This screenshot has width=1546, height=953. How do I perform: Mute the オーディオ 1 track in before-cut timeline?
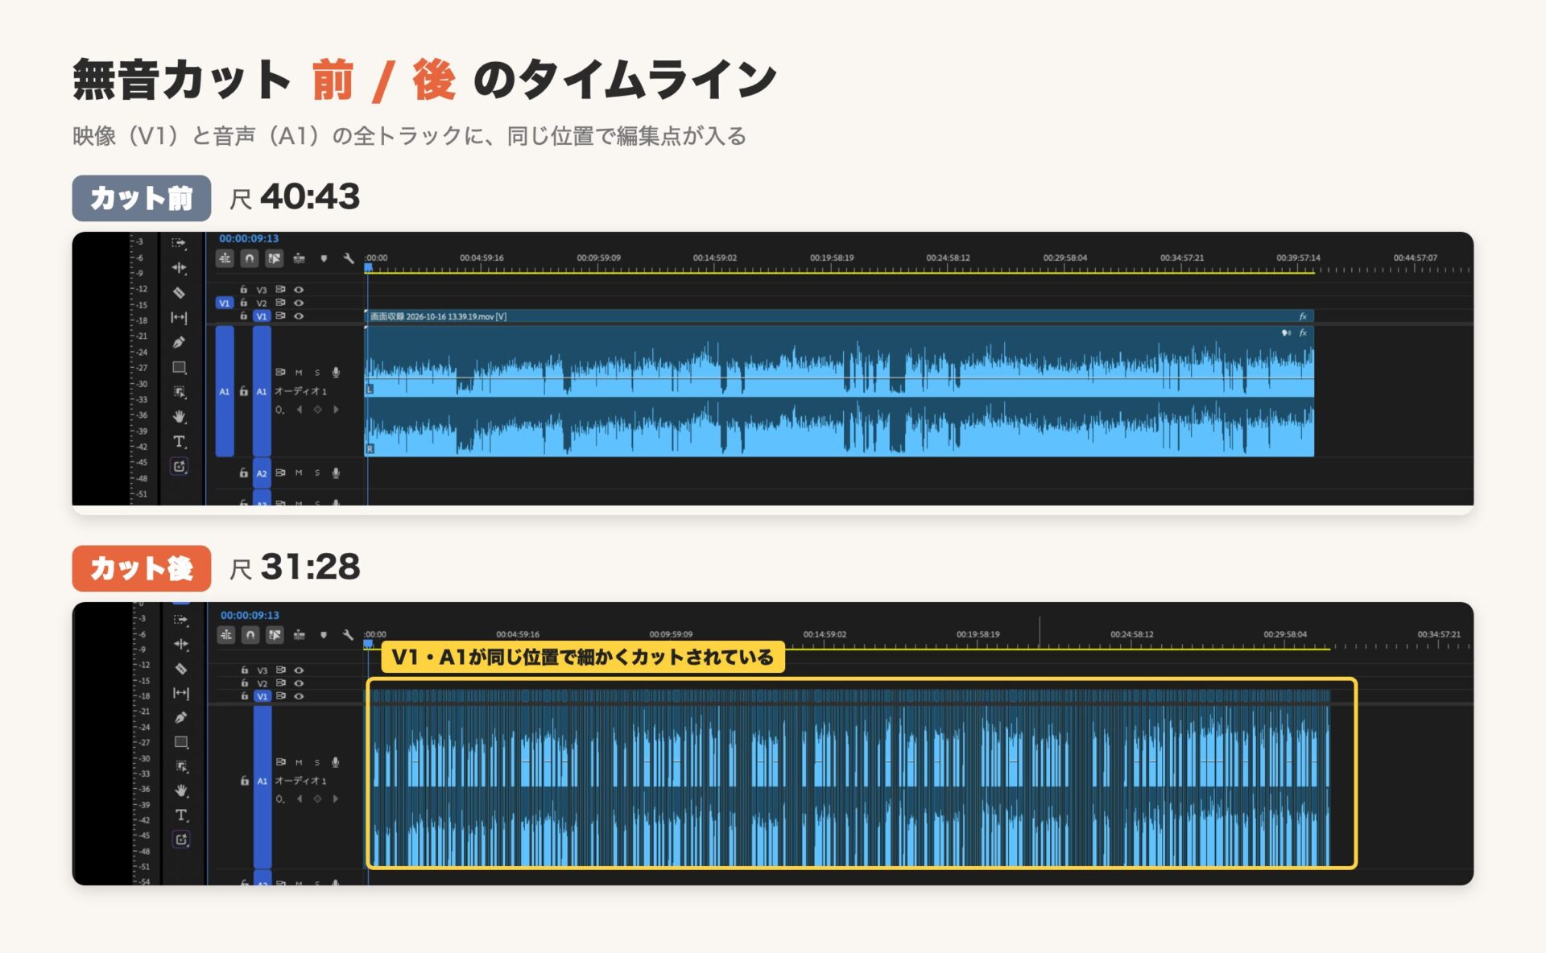(x=299, y=373)
